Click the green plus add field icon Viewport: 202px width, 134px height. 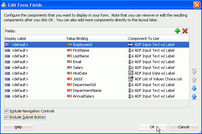pyautogui.click(x=177, y=31)
